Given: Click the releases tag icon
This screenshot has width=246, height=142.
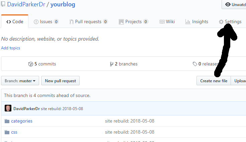Looking at the screenshot, I should coord(195,64).
